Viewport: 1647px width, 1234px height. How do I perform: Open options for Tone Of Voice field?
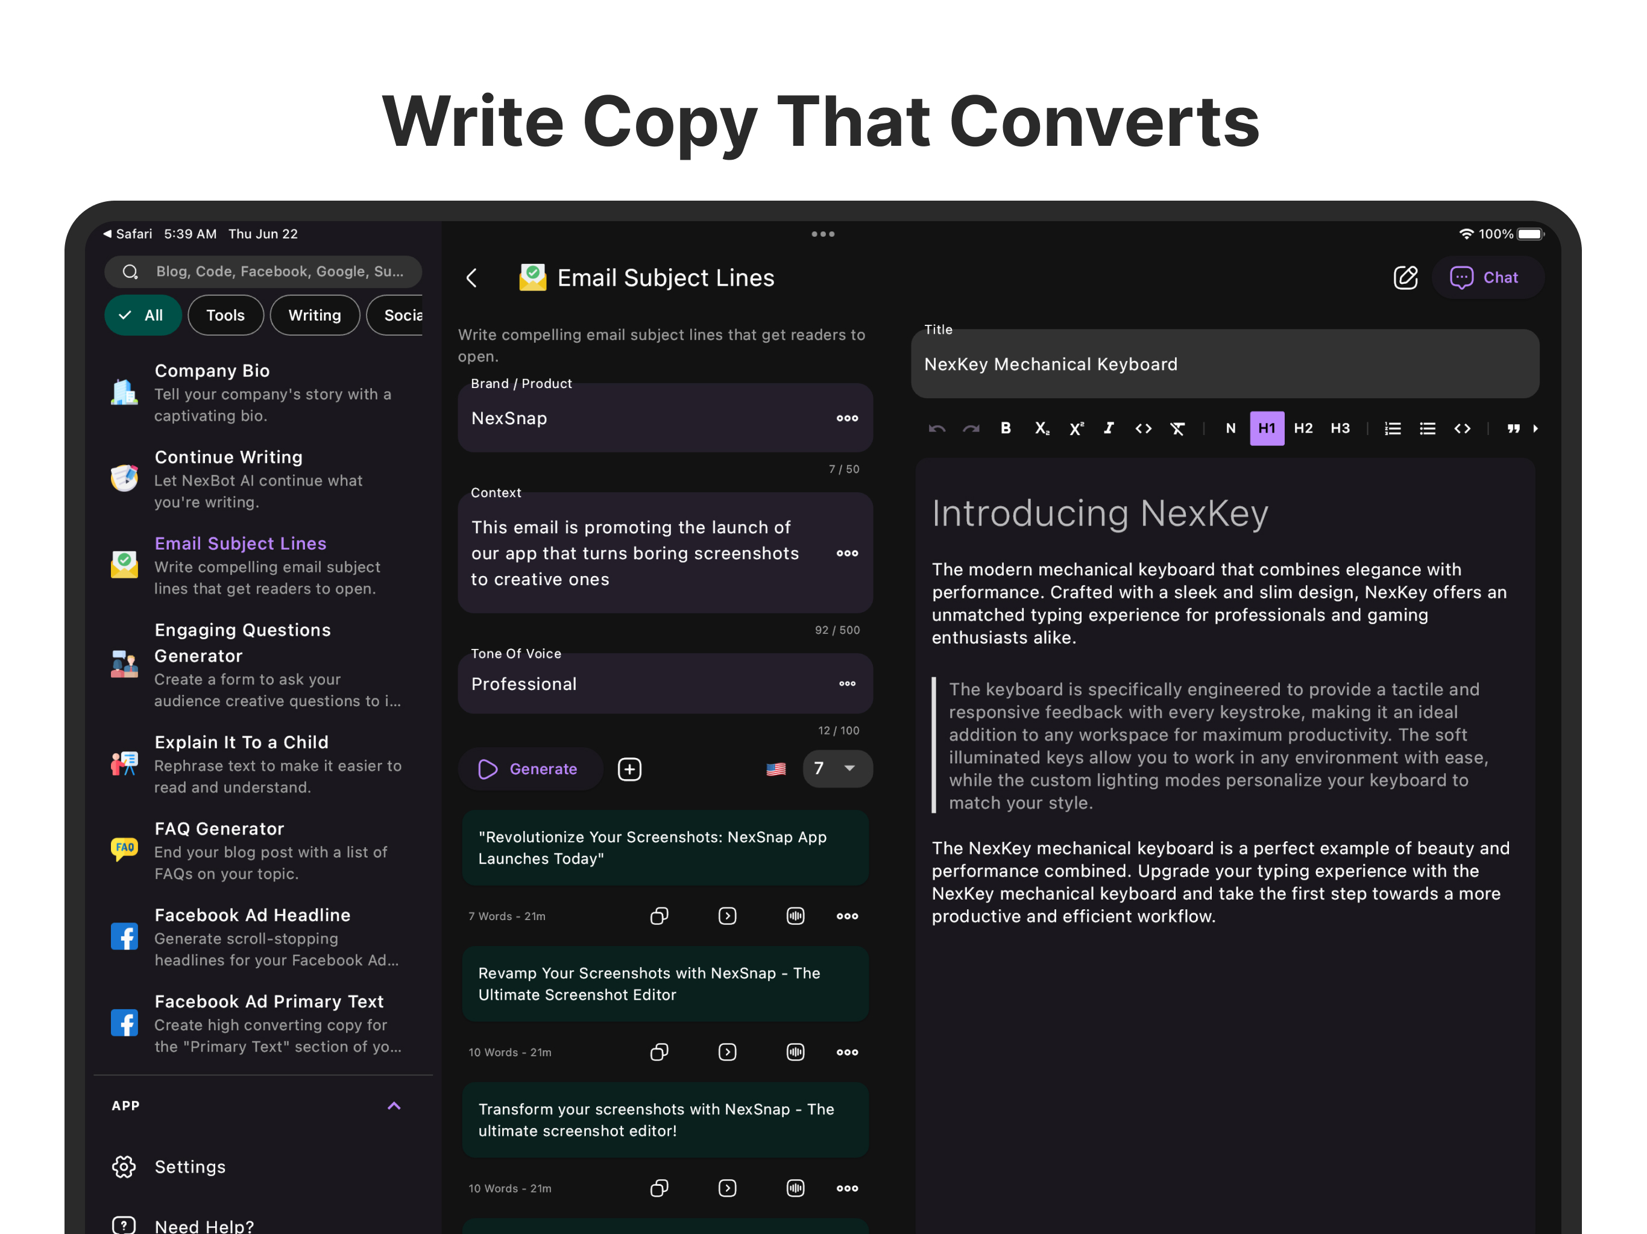pos(846,684)
